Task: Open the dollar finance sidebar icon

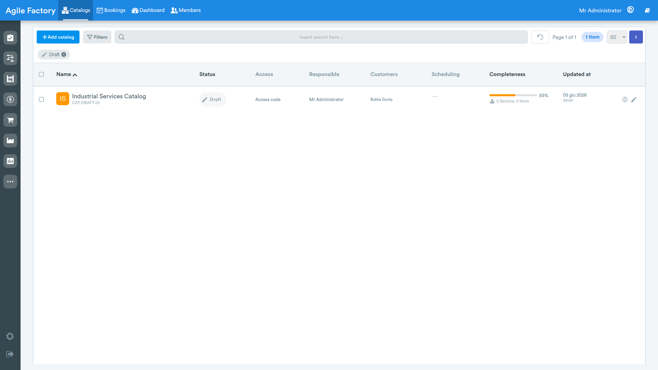Action: point(10,99)
